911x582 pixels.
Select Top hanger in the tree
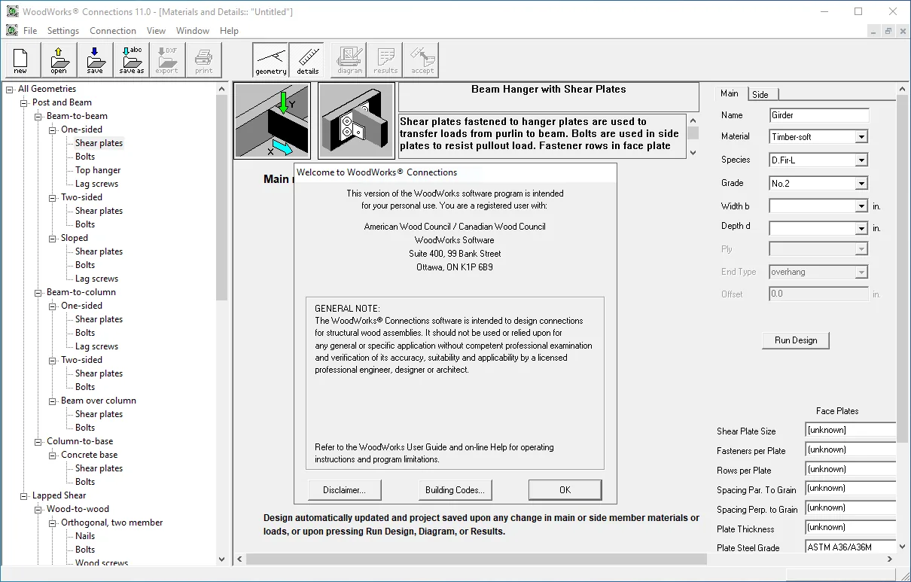[x=98, y=170]
